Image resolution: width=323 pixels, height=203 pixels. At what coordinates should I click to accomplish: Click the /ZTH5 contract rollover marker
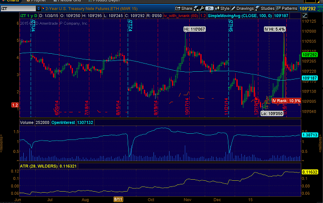pos(230,25)
